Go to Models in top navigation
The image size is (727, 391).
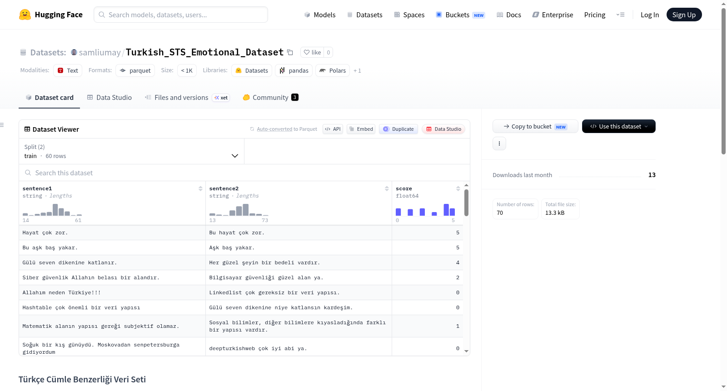pos(320,15)
